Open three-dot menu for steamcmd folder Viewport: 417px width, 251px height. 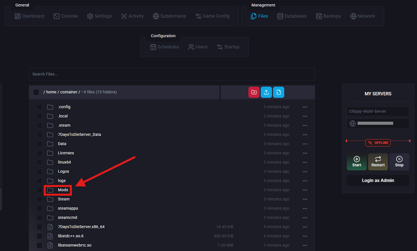(x=305, y=218)
